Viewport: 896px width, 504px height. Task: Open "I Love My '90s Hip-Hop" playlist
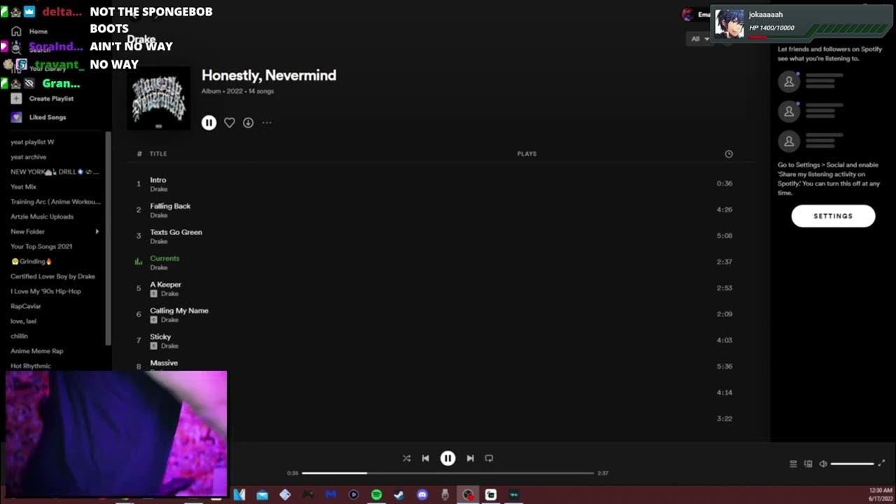click(45, 291)
